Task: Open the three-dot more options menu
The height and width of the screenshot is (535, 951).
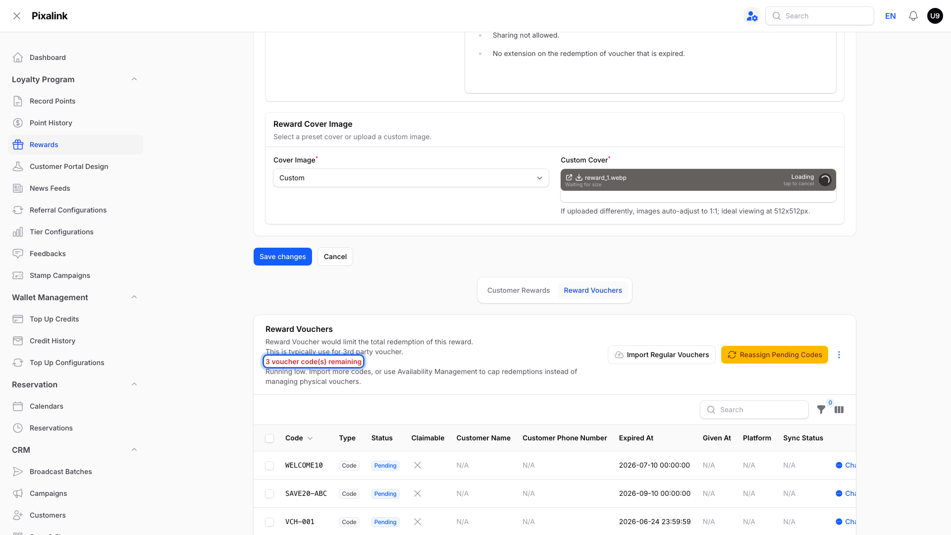Action: pyautogui.click(x=839, y=355)
